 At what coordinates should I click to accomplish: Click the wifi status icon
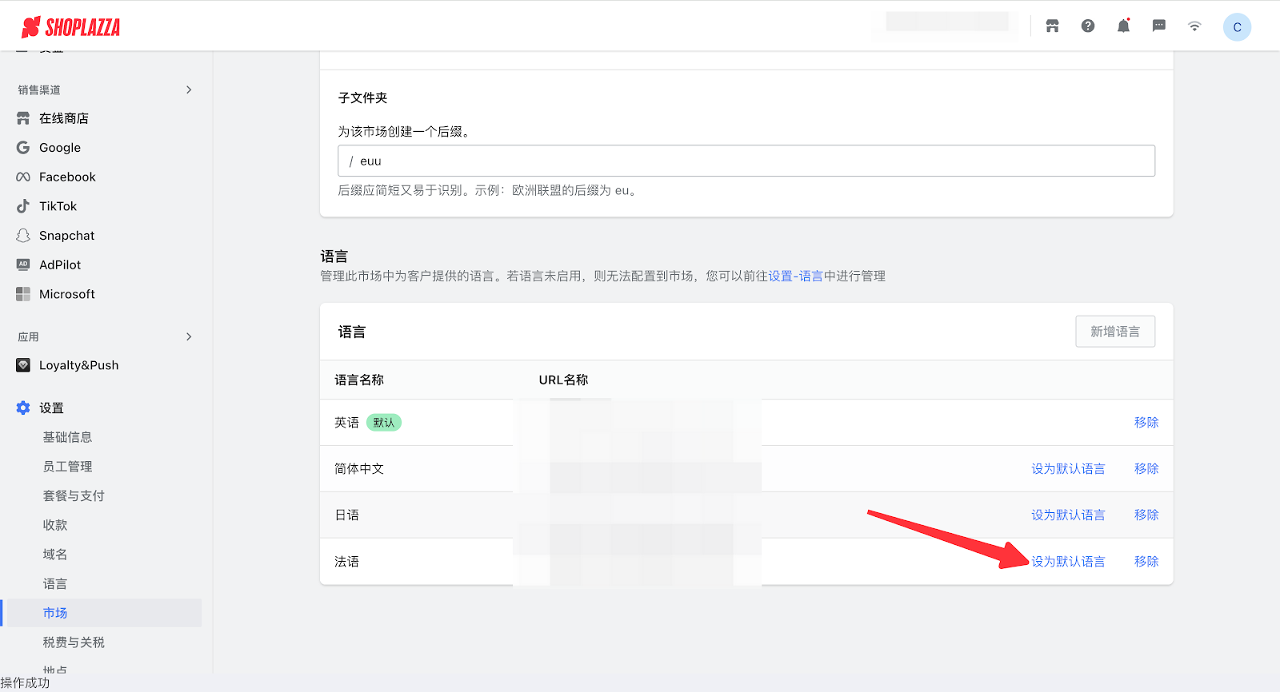1194,26
